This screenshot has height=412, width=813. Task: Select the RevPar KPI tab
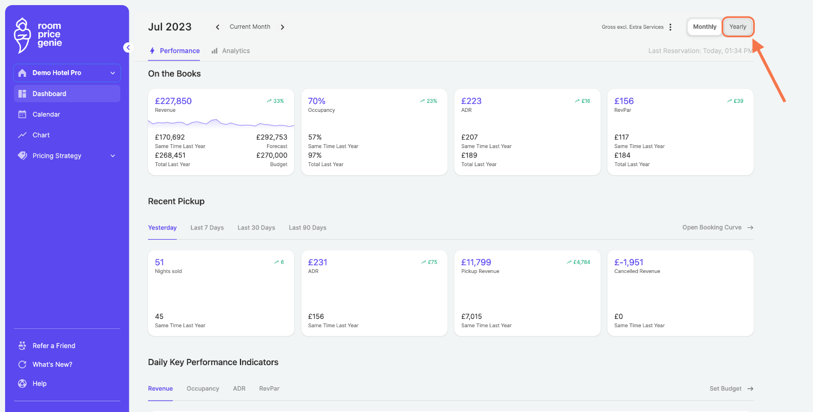[x=269, y=389]
